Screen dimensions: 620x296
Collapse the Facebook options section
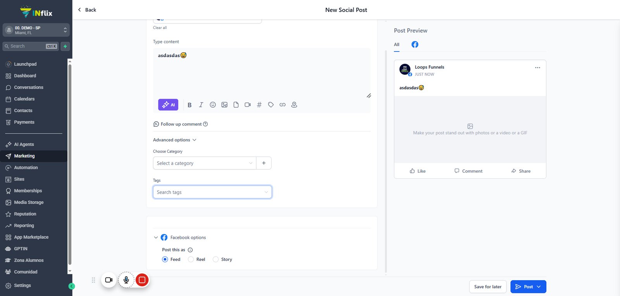click(156, 238)
